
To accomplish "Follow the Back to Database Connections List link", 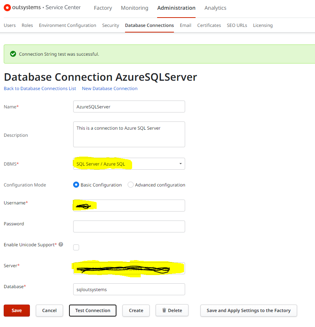I will point(40,88).
